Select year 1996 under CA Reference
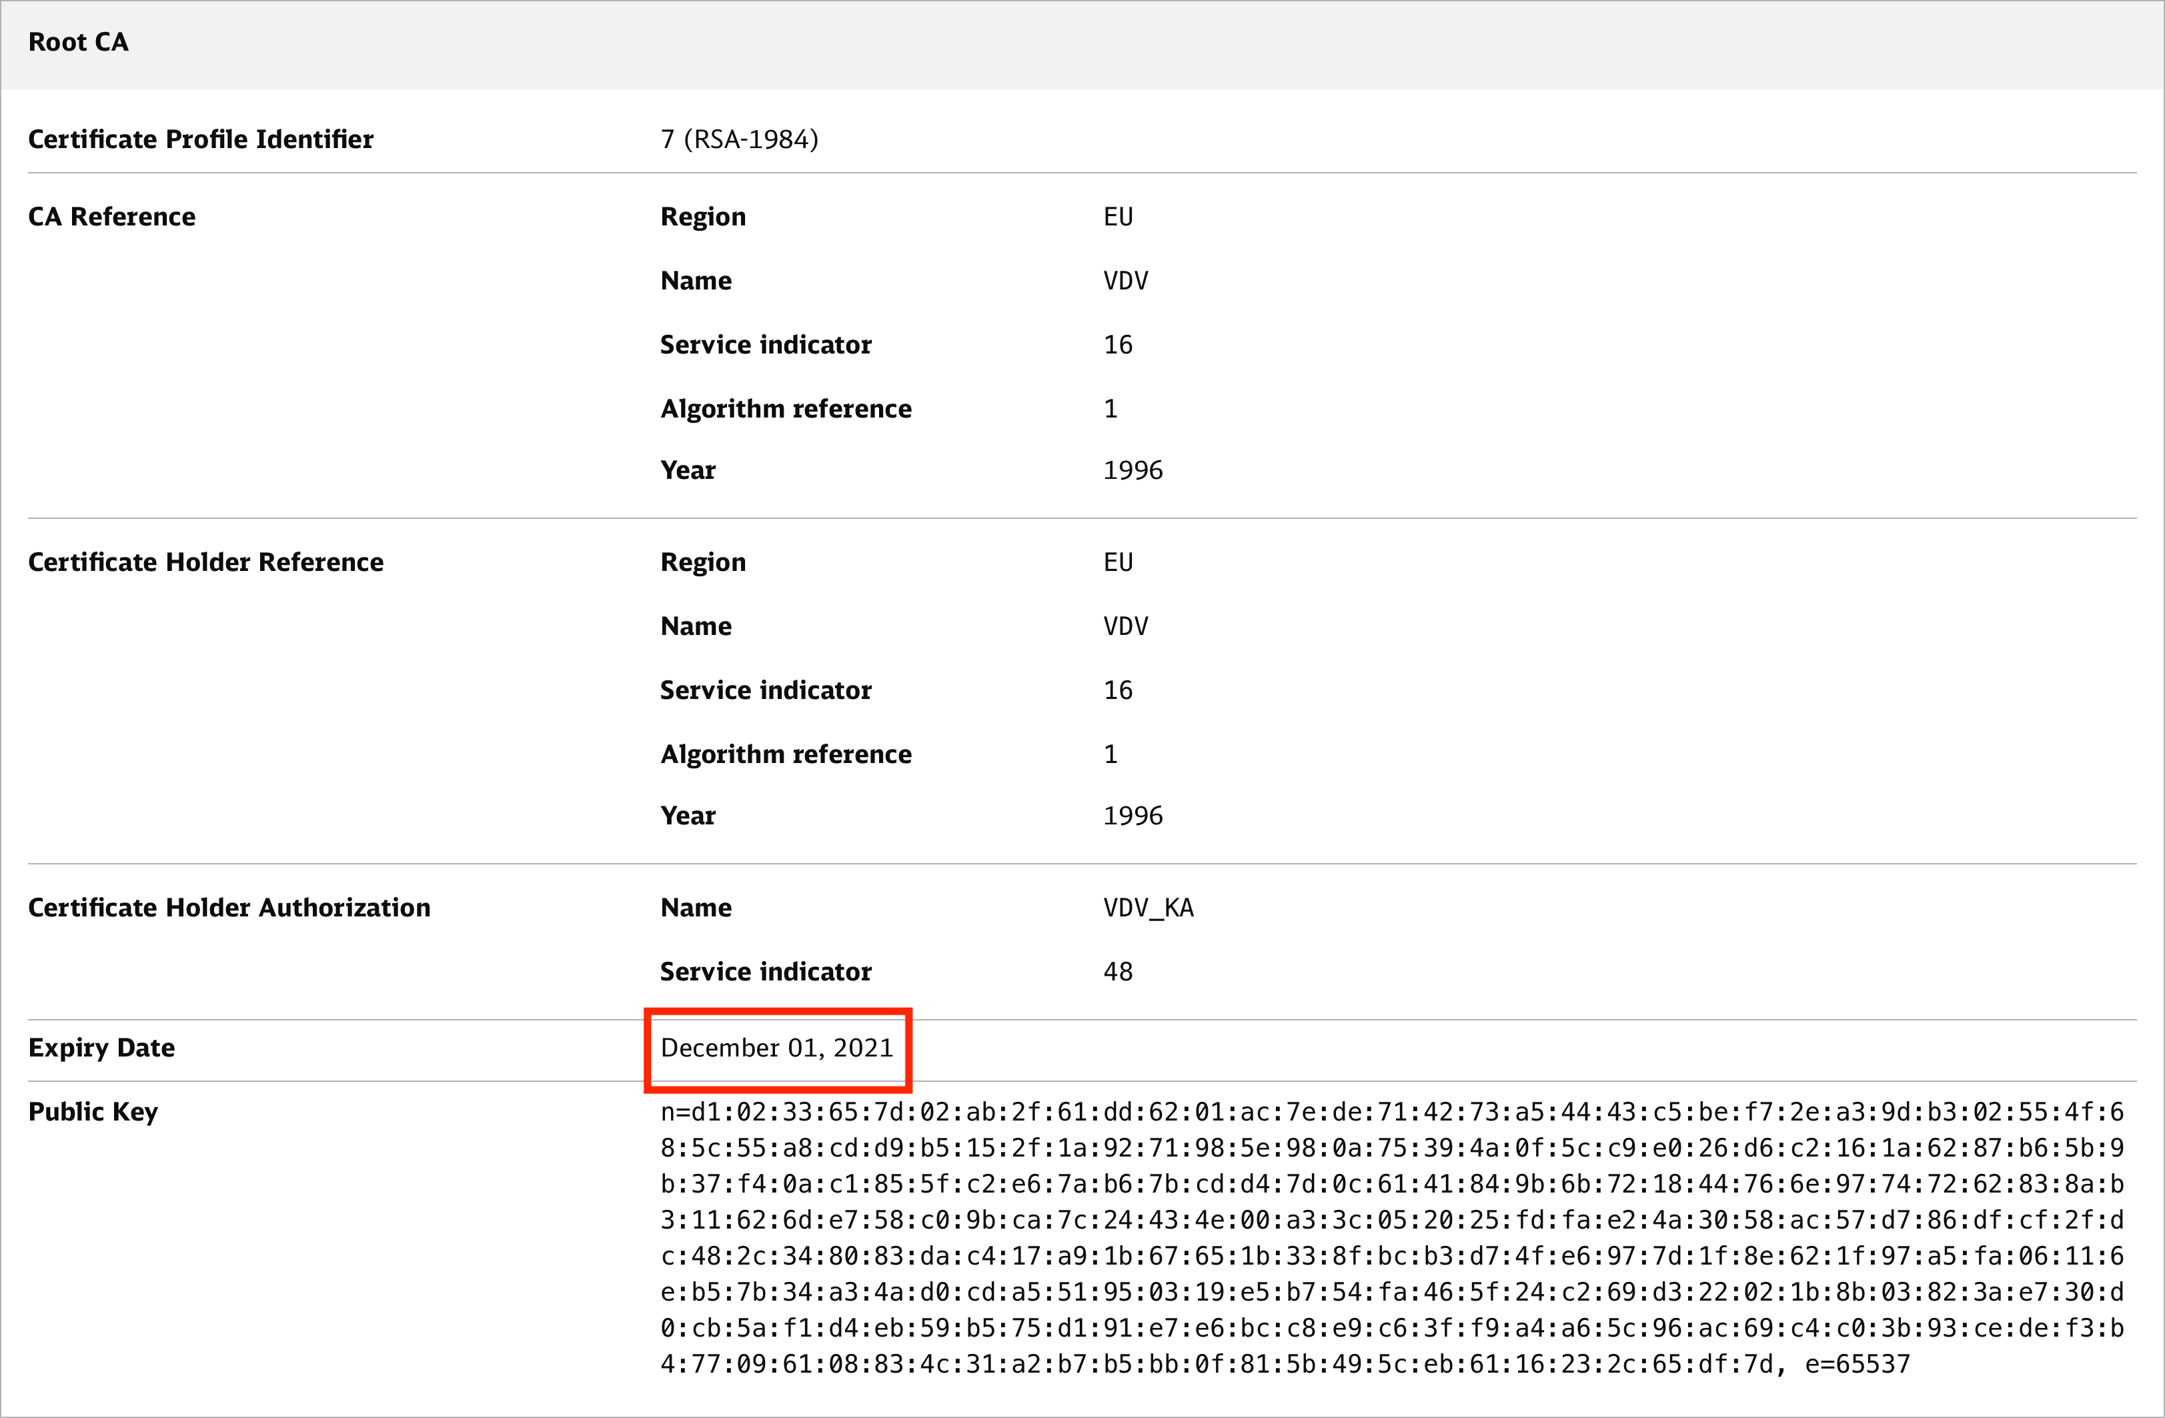Screen dimensions: 2165x1418 [x=1133, y=470]
